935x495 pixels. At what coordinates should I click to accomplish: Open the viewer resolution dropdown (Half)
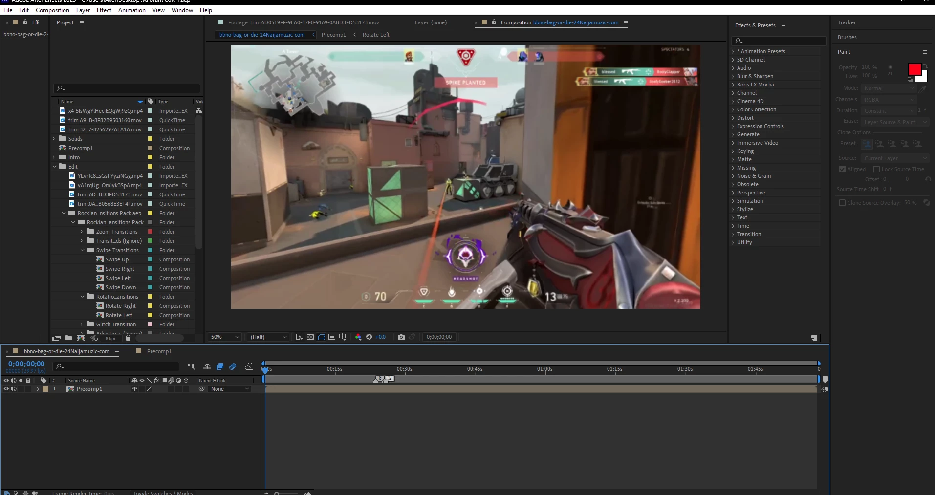coord(268,337)
